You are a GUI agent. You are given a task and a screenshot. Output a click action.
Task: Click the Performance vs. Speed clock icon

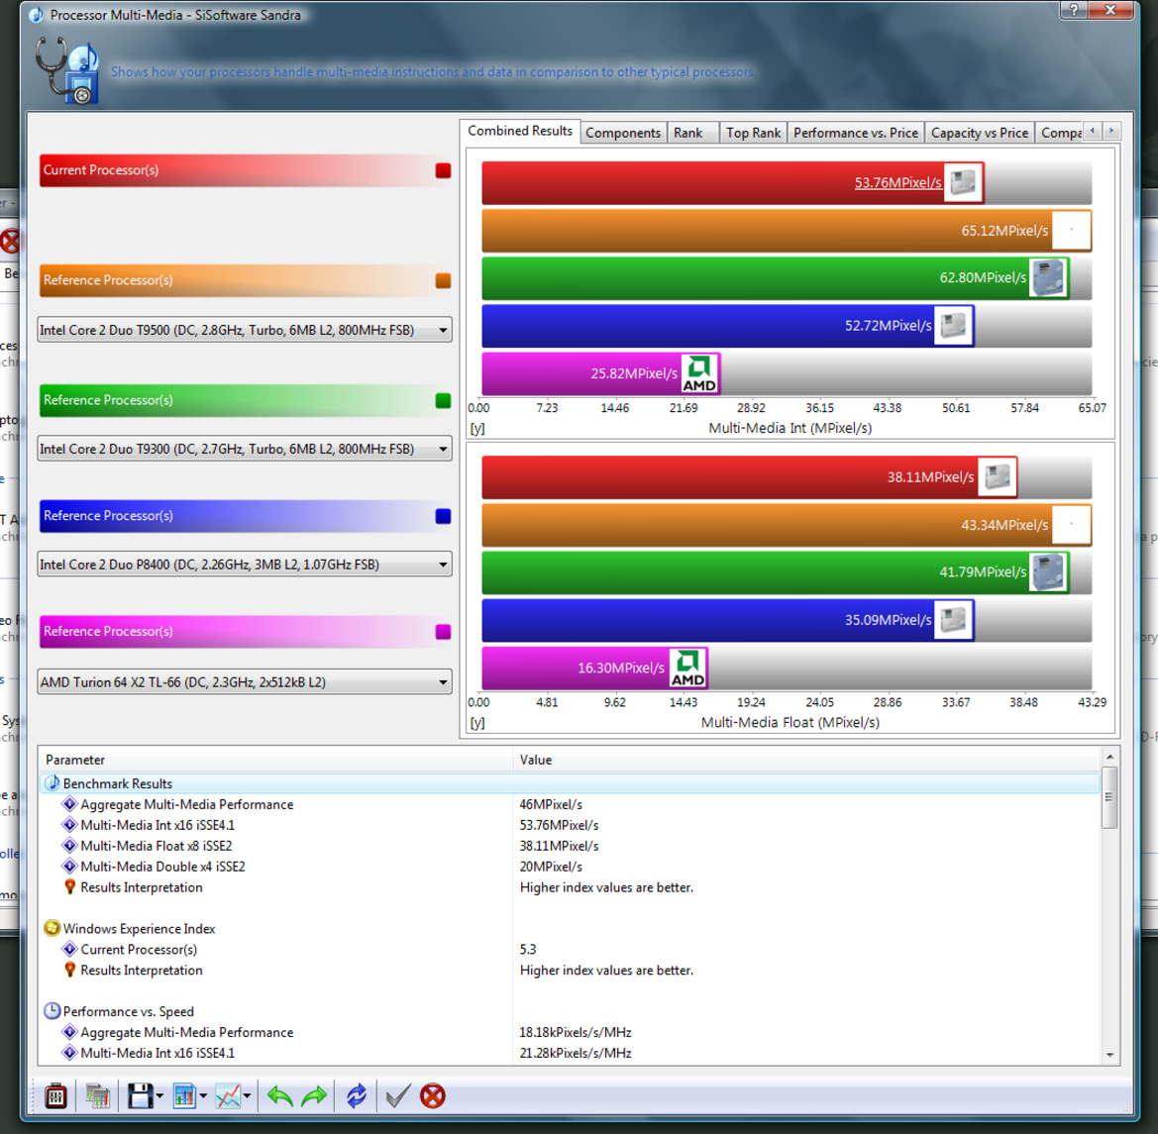click(52, 1011)
